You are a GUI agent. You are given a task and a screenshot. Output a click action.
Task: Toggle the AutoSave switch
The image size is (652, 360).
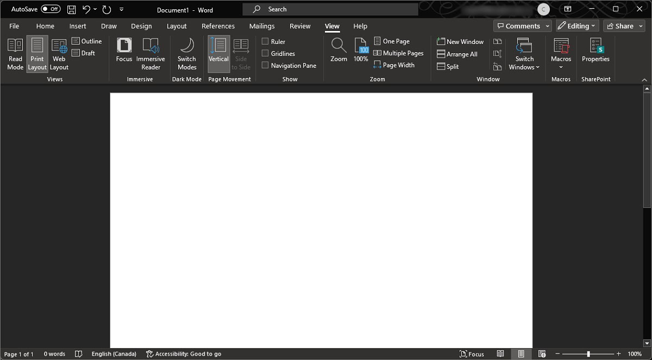[x=51, y=9]
